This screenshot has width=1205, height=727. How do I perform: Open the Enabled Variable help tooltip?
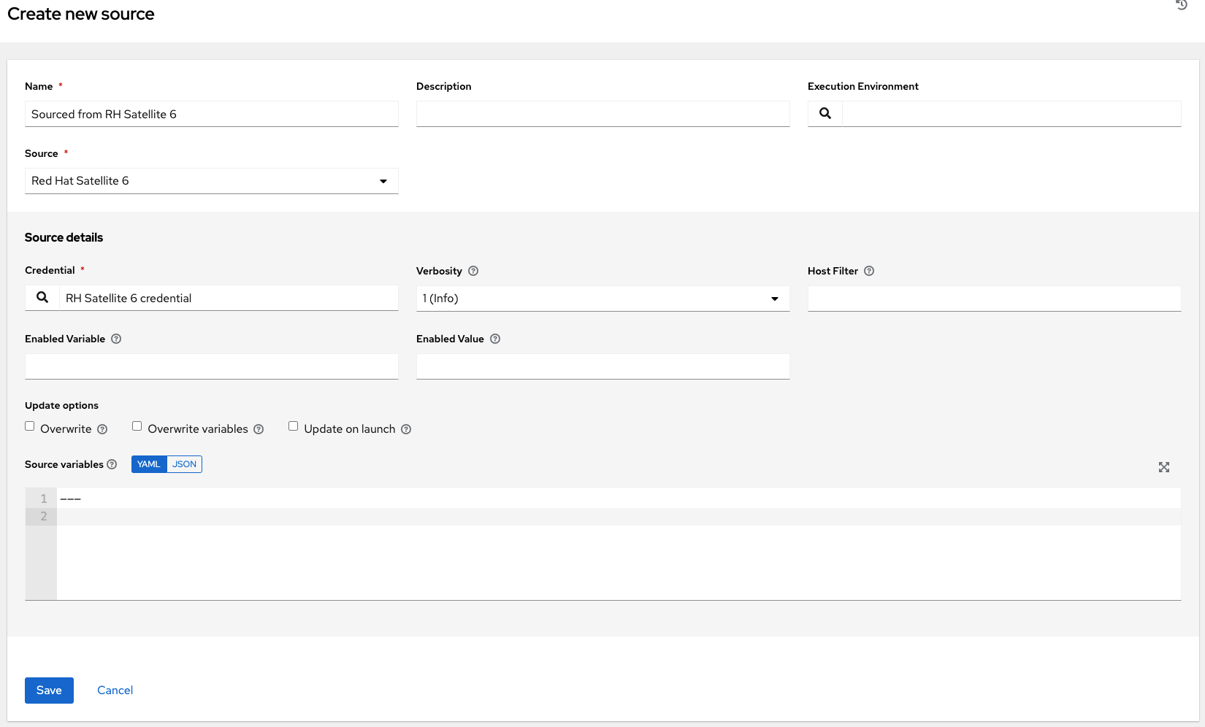[x=117, y=339]
